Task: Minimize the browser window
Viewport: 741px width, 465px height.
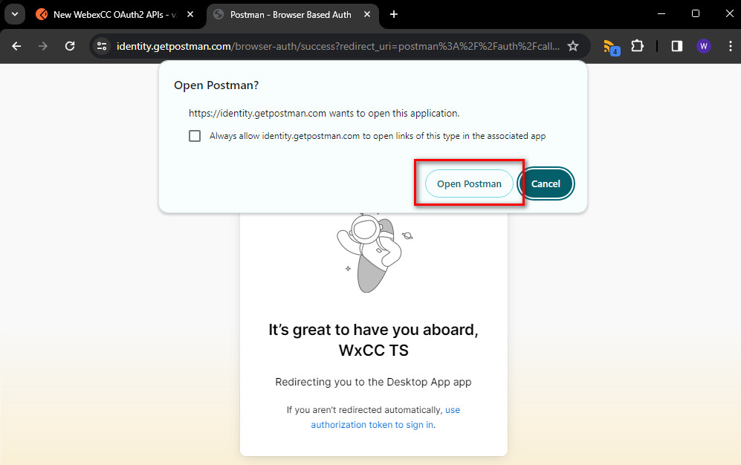Action: pos(661,13)
